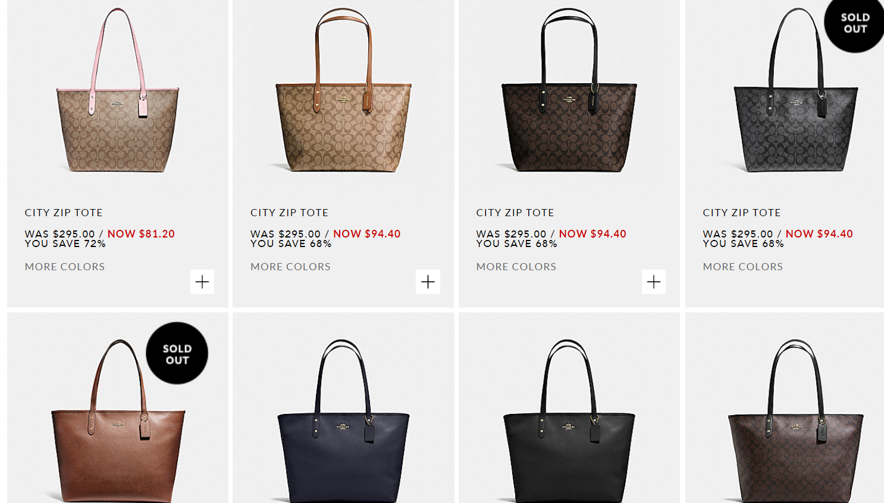884x503 pixels.
Task: Click Sold Out badge on saddle leather tote
Action: [177, 353]
